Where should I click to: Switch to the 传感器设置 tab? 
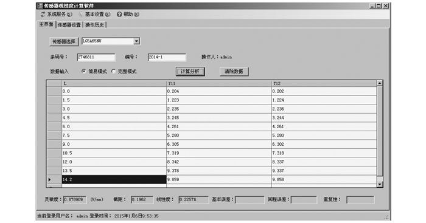coord(69,25)
